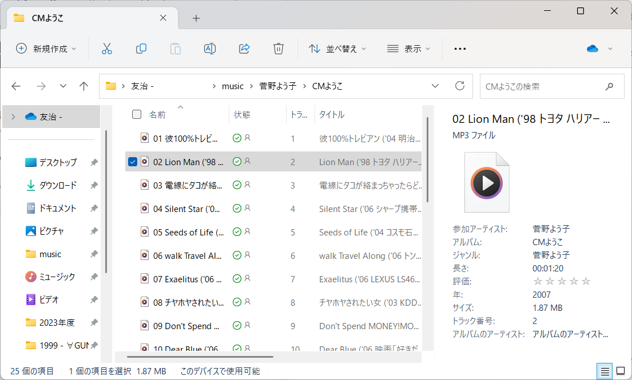The image size is (632, 380).
Task: Open the 表示 view dropdown
Action: point(408,49)
